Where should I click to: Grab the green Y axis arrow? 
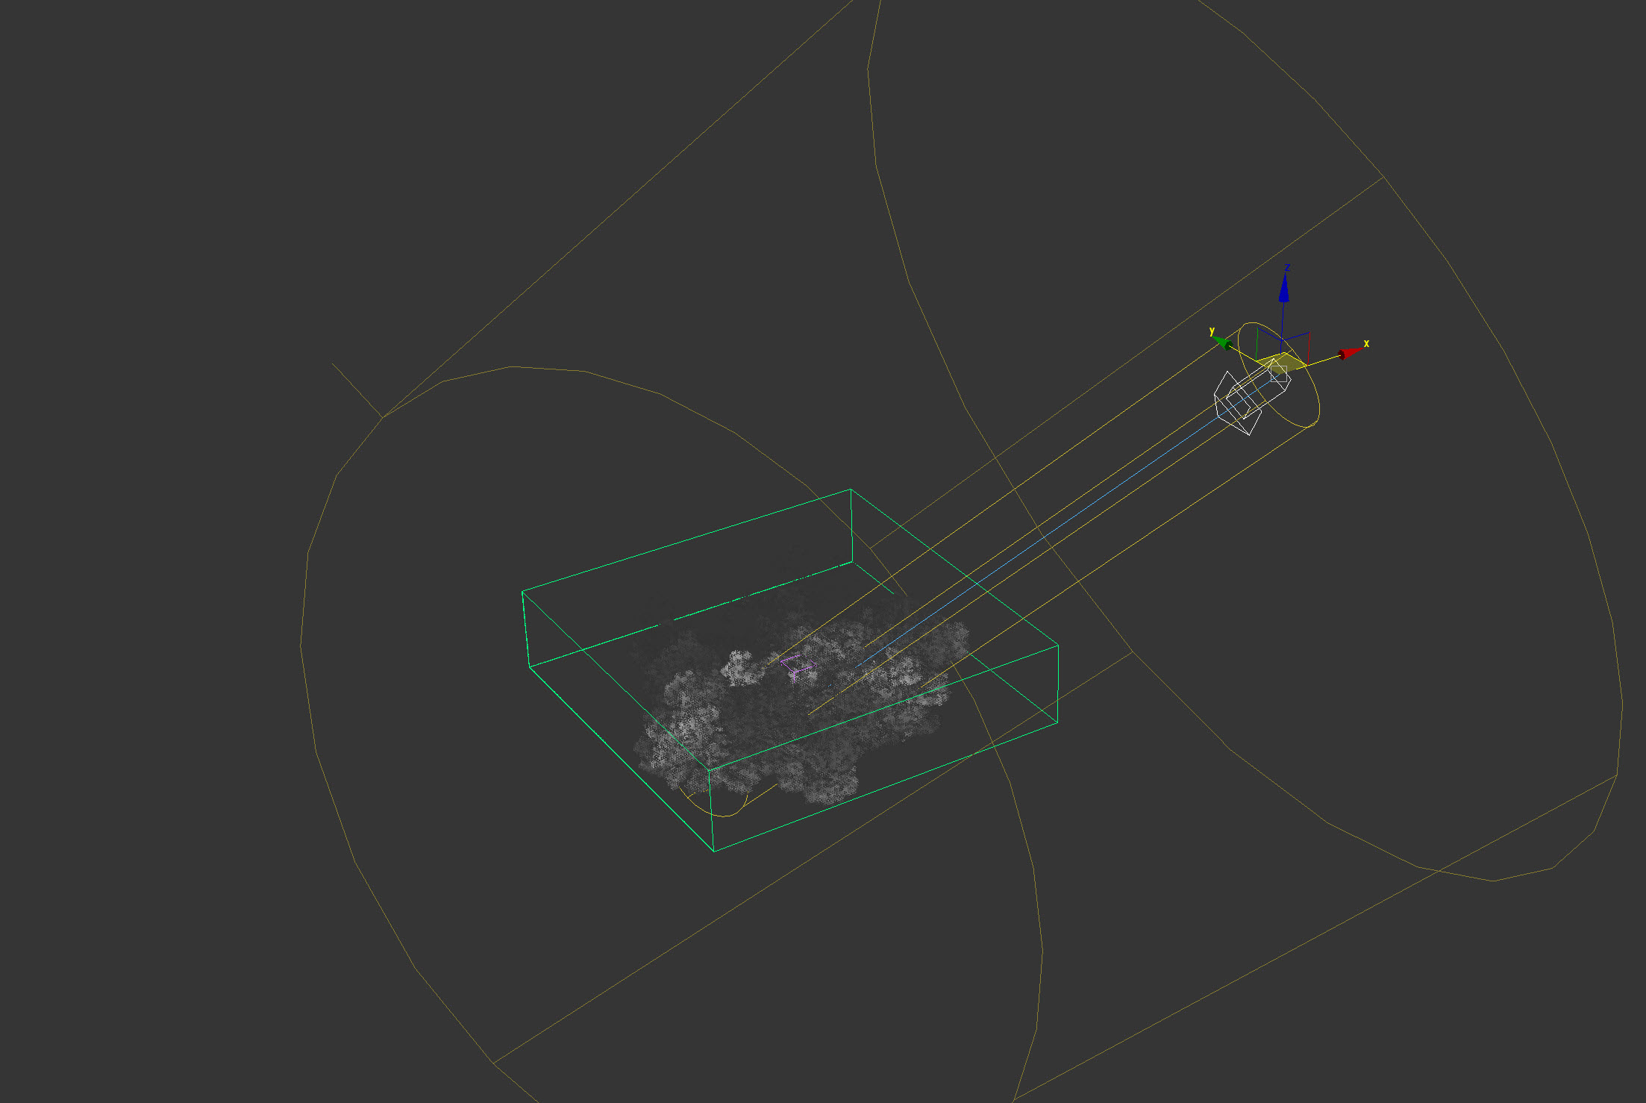click(x=1222, y=342)
